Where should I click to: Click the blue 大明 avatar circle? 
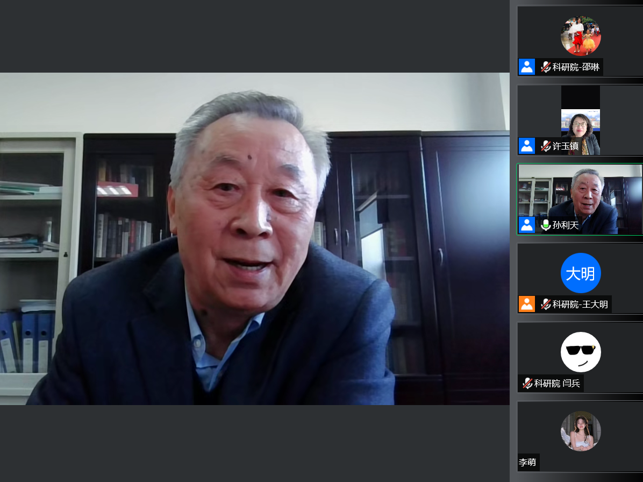[x=581, y=273]
